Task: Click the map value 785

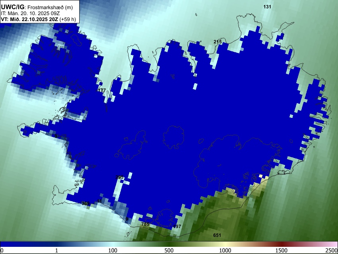Action: 145,224
